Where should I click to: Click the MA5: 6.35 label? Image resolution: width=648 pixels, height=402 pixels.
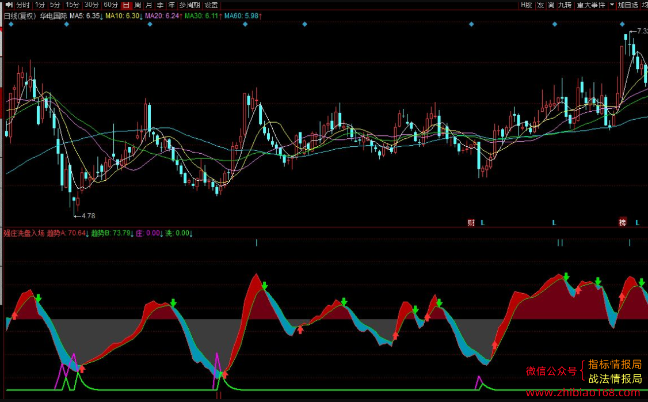pos(86,16)
